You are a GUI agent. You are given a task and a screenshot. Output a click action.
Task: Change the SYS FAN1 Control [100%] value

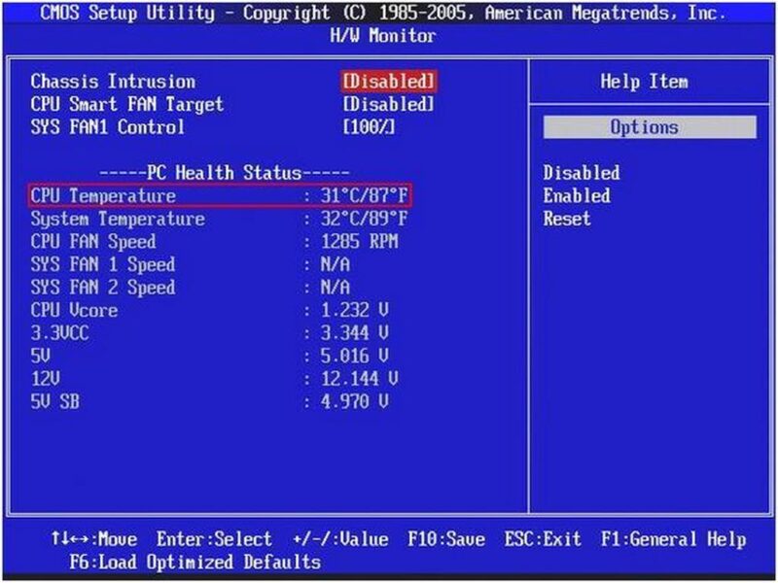(369, 127)
